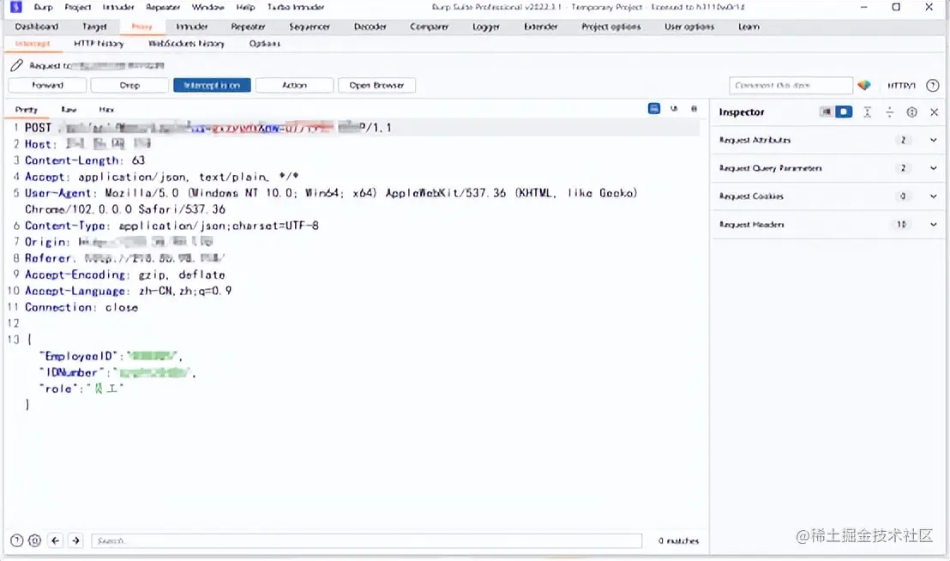Open the proxy Options sub-tab
The height and width of the screenshot is (561, 950).
click(x=265, y=44)
